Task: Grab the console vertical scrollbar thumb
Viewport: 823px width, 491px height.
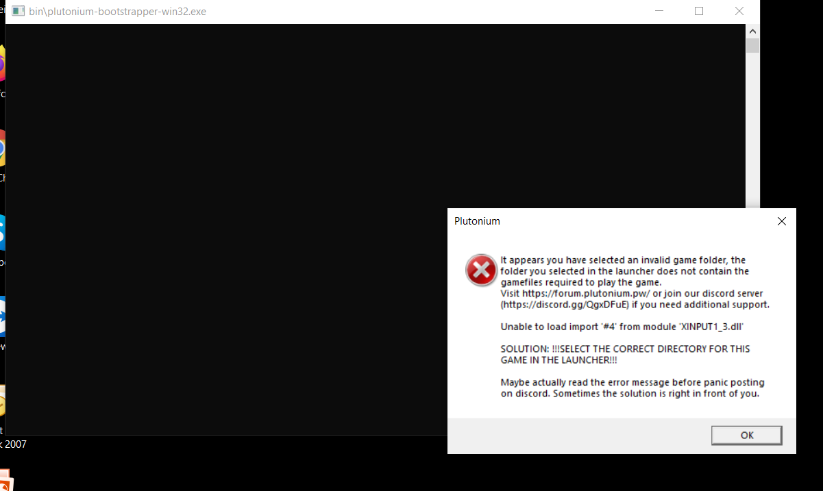Action: [752, 46]
